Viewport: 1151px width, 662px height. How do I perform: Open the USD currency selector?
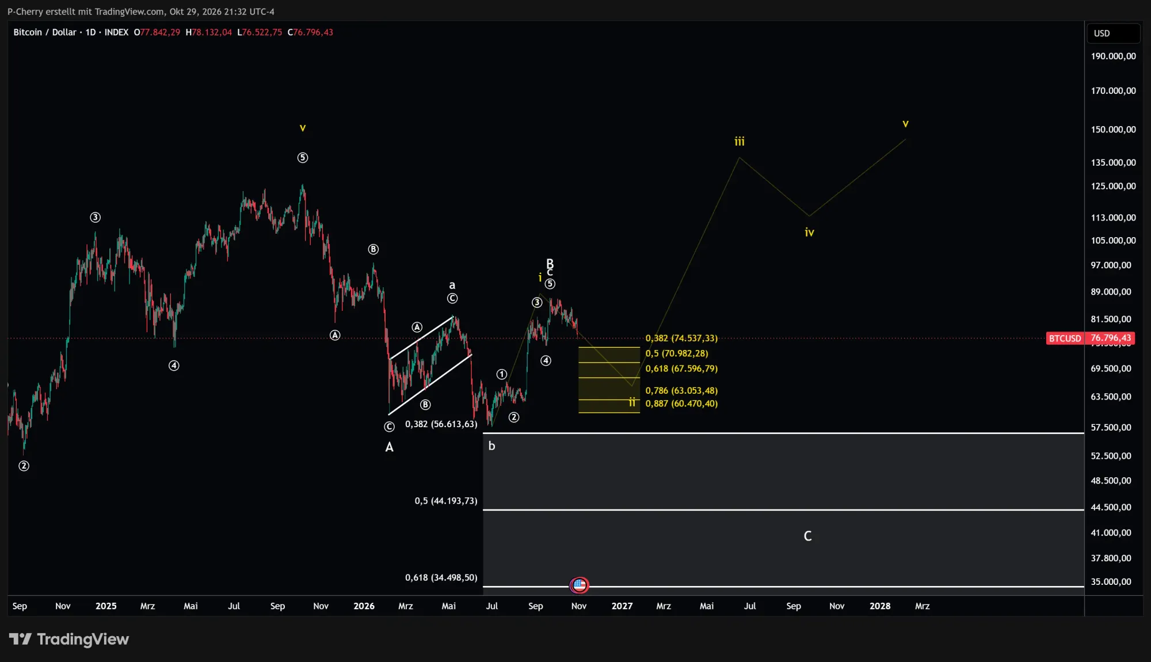tap(1112, 33)
